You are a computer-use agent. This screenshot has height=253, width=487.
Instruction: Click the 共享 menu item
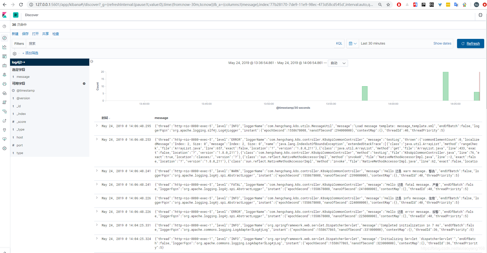[x=46, y=34]
